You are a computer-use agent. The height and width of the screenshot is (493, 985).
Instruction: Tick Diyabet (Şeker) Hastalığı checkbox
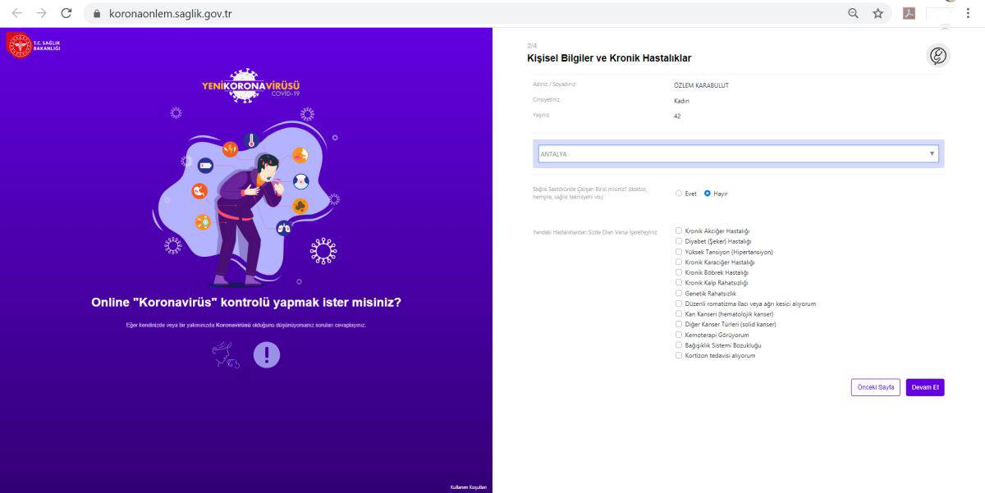coord(679,241)
